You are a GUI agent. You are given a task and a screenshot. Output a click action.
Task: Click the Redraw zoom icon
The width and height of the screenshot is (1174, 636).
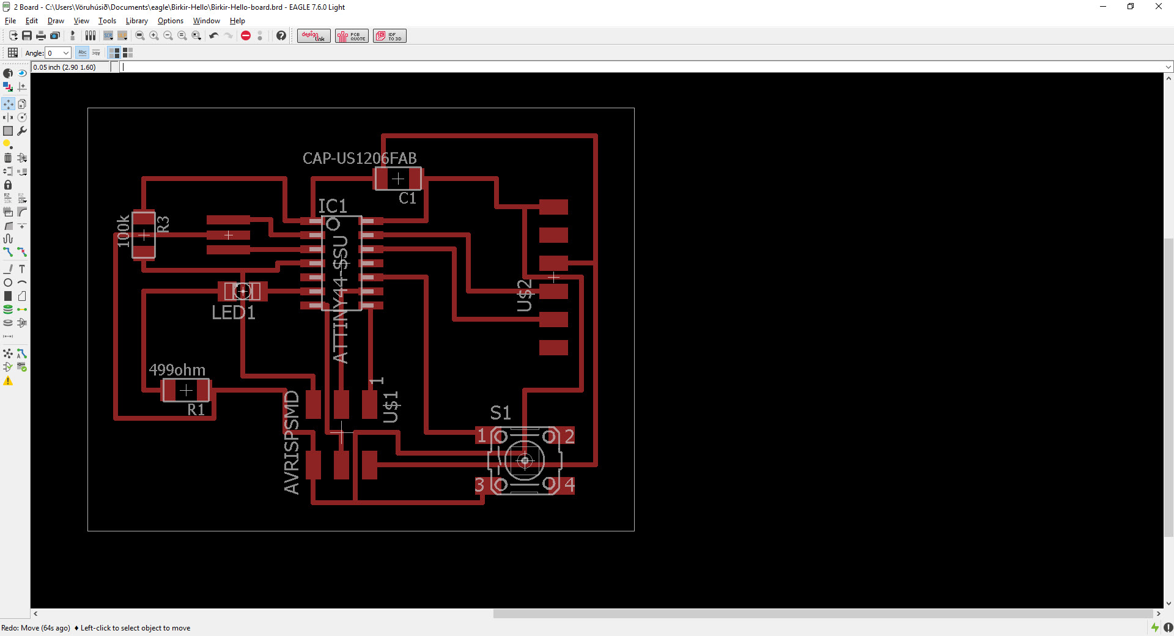click(x=182, y=35)
